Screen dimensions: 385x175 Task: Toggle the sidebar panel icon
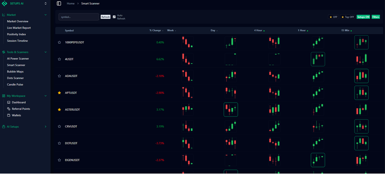pos(59,3)
